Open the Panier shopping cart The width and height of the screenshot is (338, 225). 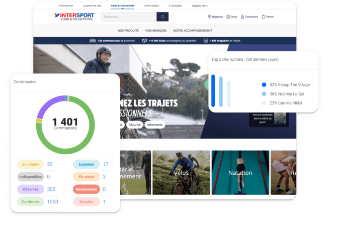263,17
